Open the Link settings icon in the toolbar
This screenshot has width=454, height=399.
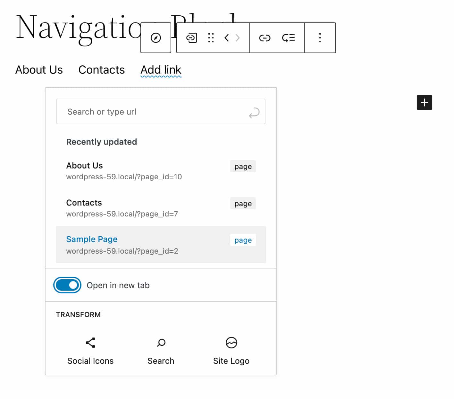pos(265,38)
